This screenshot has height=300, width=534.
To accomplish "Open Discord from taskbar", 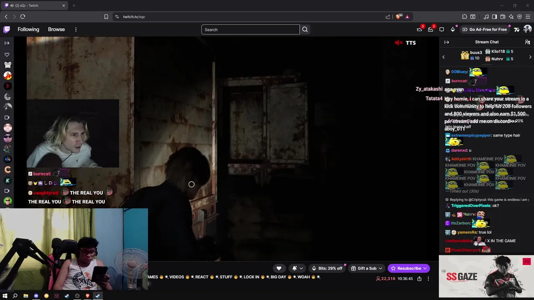I will (36, 296).
